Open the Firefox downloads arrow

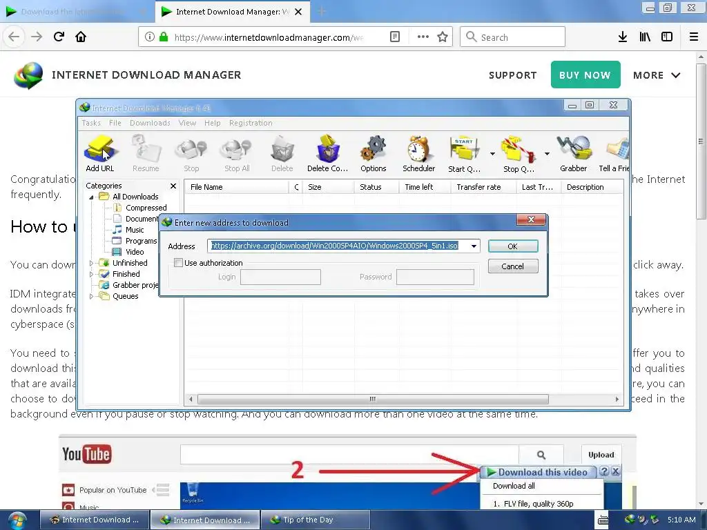pyautogui.click(x=622, y=37)
